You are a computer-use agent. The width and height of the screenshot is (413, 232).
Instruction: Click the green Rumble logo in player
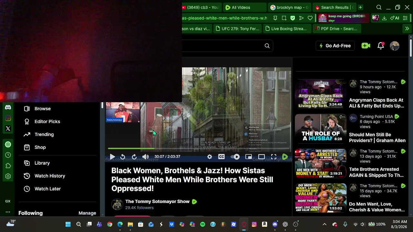[x=285, y=157]
